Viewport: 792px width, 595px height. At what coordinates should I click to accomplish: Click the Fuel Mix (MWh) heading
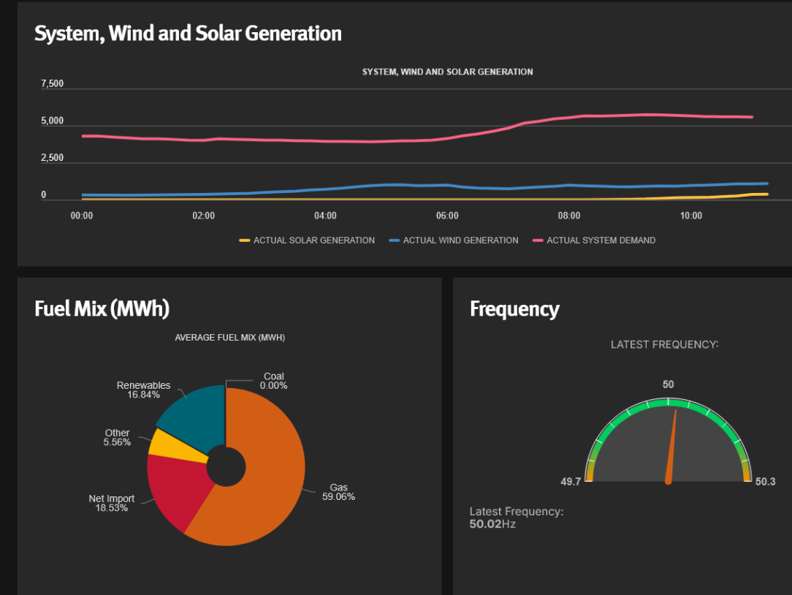(102, 309)
